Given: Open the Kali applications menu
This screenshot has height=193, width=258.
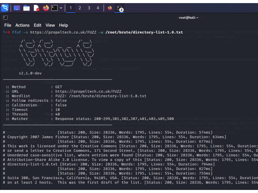Looking at the screenshot, I should 5,8.
